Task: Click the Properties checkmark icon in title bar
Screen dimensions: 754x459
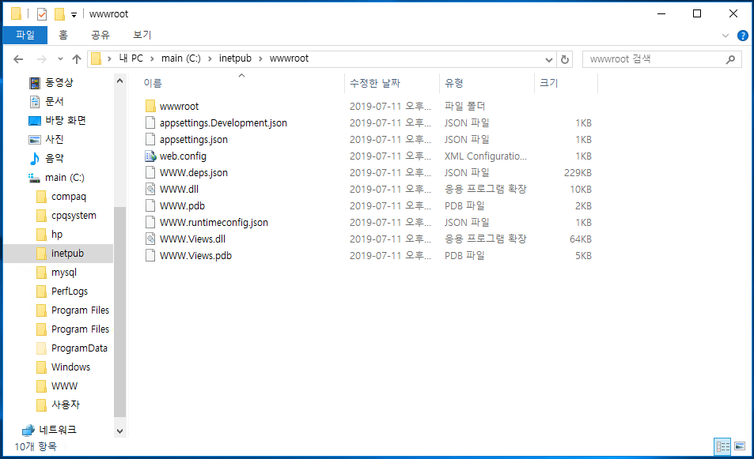Action: coord(42,14)
